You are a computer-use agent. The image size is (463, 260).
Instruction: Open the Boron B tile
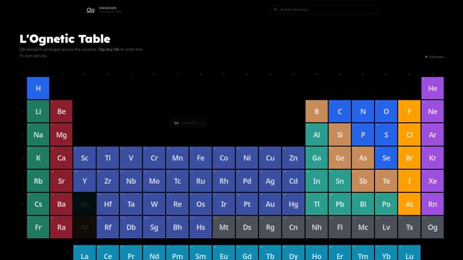(x=317, y=111)
